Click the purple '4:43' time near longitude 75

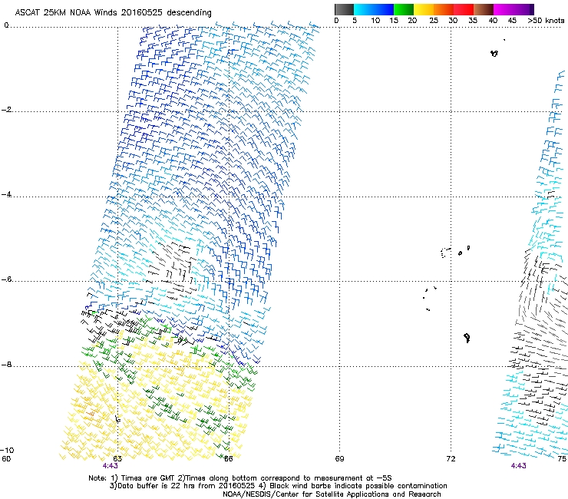(x=518, y=466)
